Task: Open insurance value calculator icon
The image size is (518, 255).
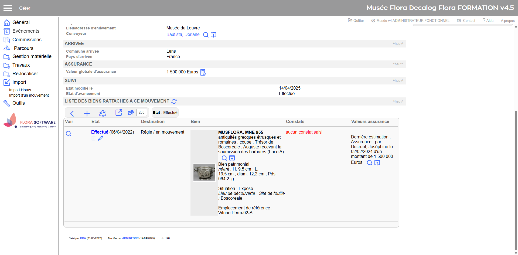Action: point(203,72)
